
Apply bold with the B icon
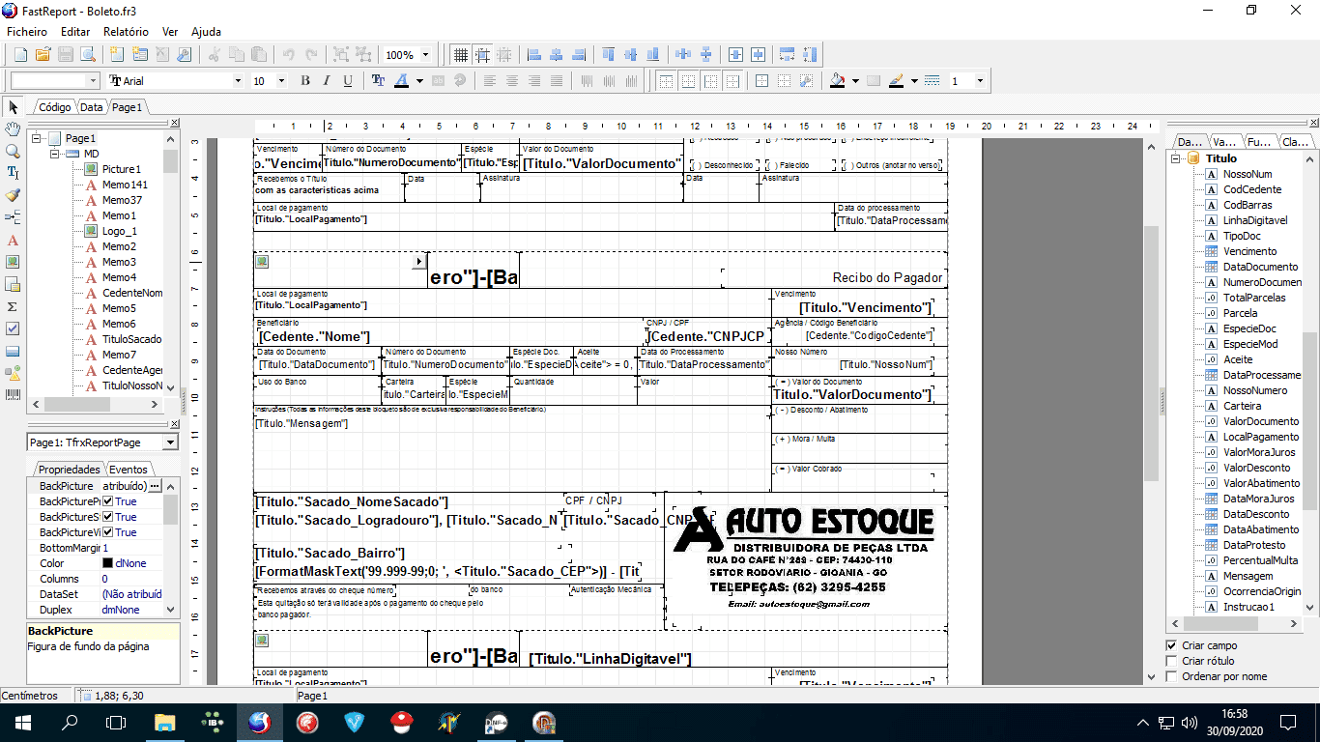[x=305, y=81]
